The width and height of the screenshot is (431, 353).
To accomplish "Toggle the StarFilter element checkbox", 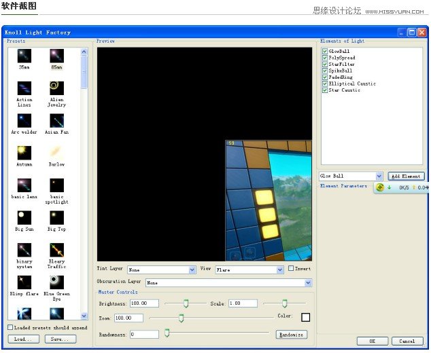I will pos(325,64).
